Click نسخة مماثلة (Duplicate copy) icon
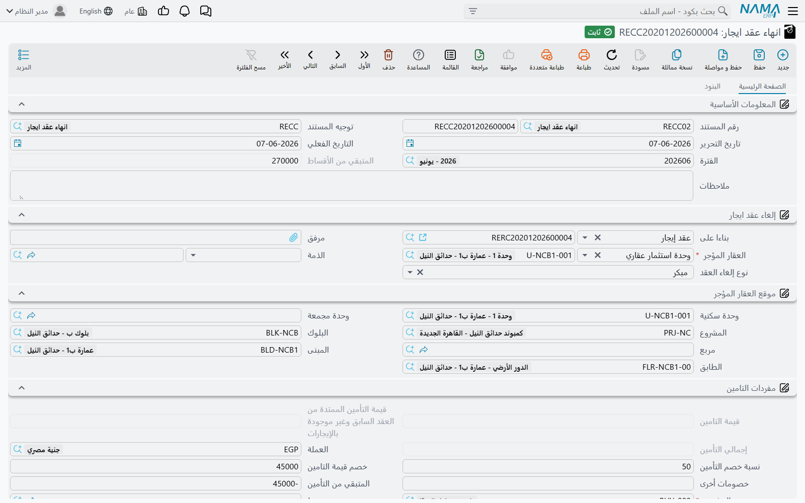This screenshot has height=503, width=805. coord(677,55)
